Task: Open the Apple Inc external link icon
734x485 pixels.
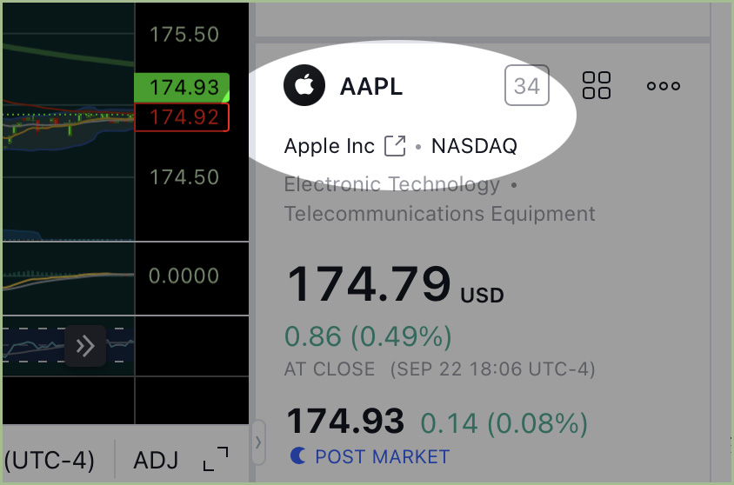Action: pyautogui.click(x=395, y=146)
